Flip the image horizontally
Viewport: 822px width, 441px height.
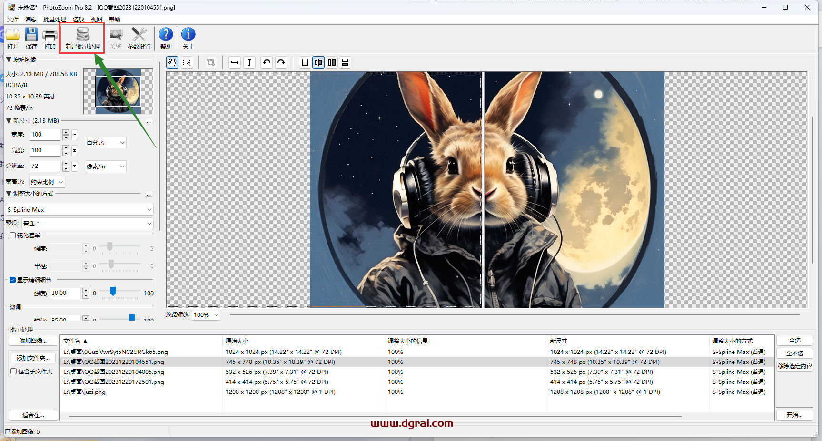pyautogui.click(x=235, y=62)
